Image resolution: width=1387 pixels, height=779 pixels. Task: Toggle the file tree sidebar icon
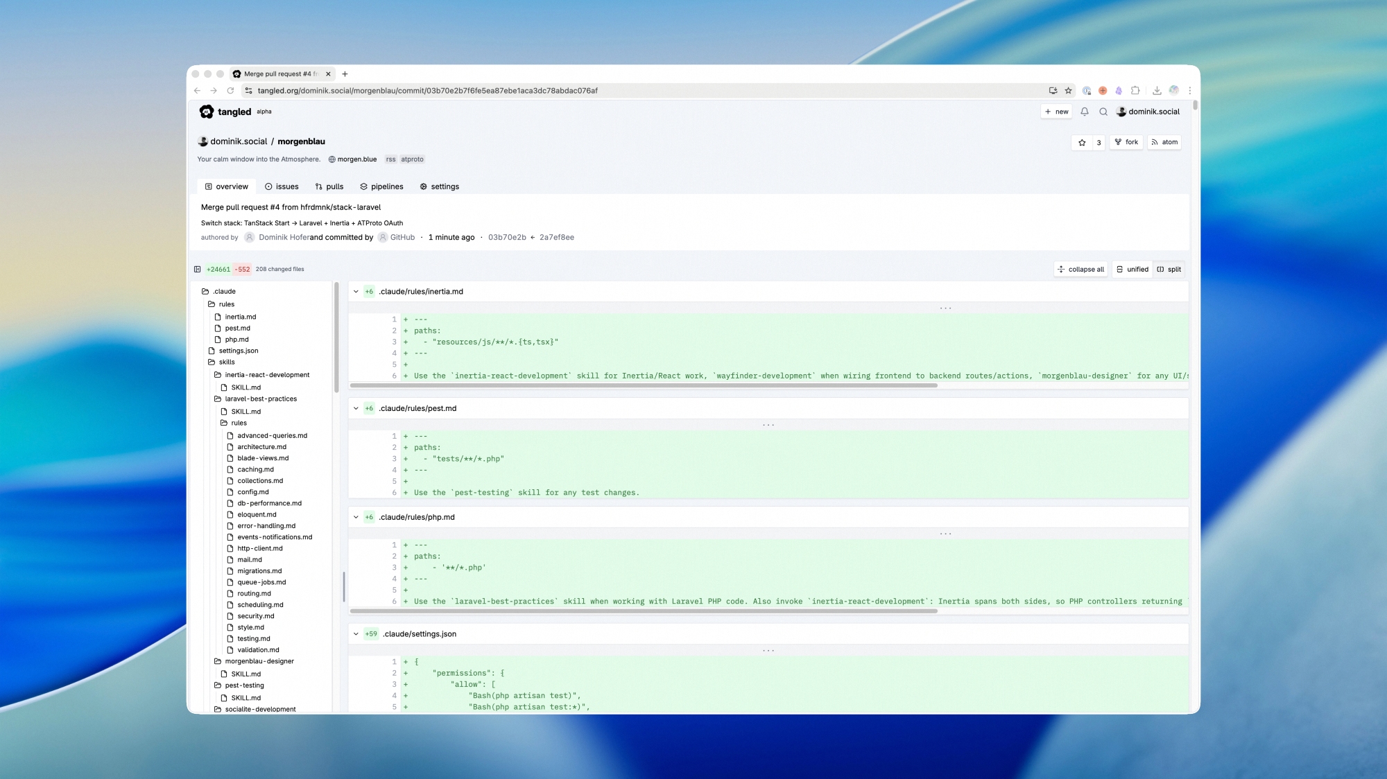coord(198,270)
